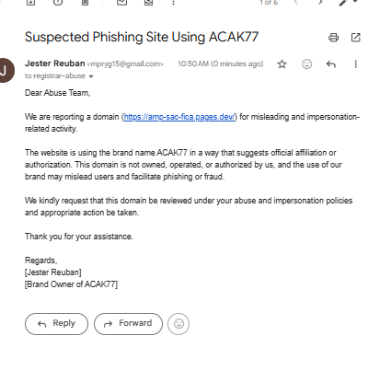Delete this email with trash icon
The width and height of the screenshot is (380, 382).
[85, 3]
